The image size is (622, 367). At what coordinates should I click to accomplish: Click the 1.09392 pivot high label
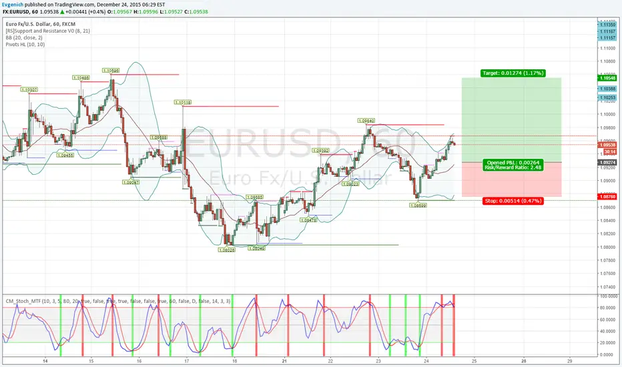[320, 151]
